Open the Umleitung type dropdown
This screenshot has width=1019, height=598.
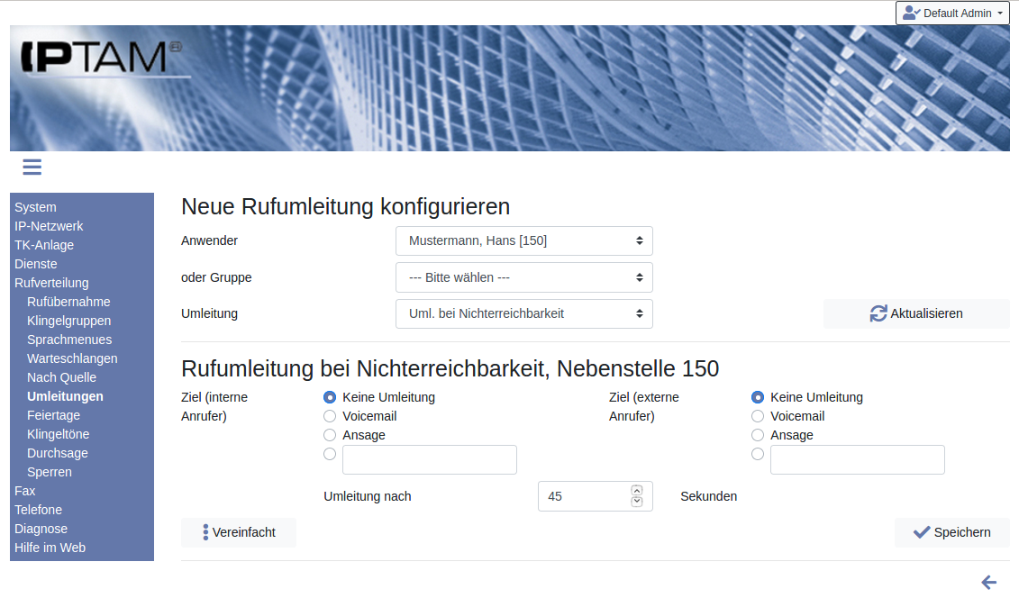pos(523,313)
